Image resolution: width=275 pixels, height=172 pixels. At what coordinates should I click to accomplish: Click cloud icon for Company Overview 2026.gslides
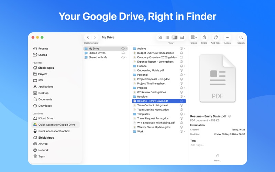click(181, 57)
